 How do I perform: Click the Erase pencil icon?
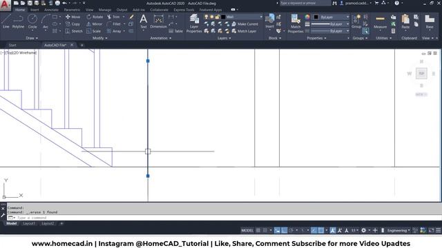tap(131, 17)
